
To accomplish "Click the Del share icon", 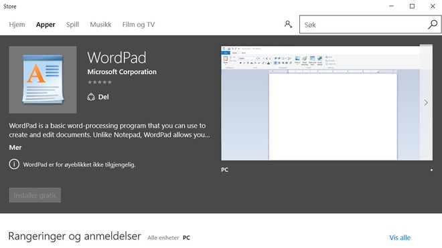I will click(91, 97).
